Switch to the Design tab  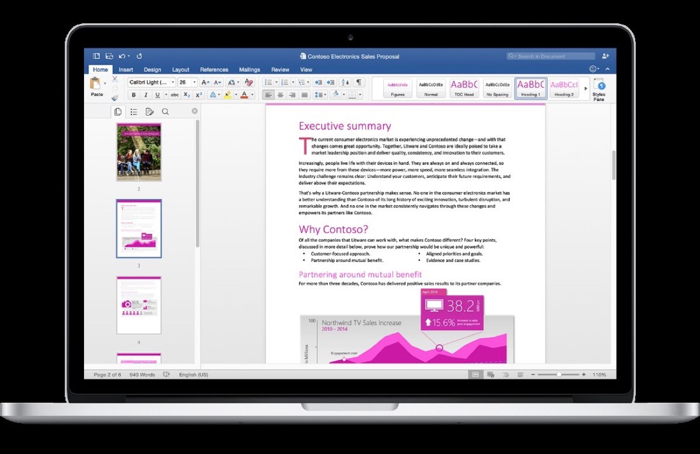152,69
